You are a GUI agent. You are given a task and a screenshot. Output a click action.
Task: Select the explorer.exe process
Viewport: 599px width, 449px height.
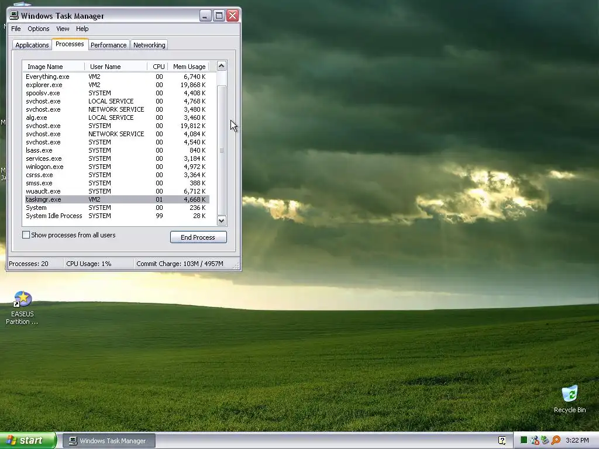(117, 85)
